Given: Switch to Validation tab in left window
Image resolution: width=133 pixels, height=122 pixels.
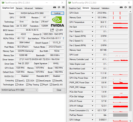Looking at the screenshot, I should coord(39,8).
